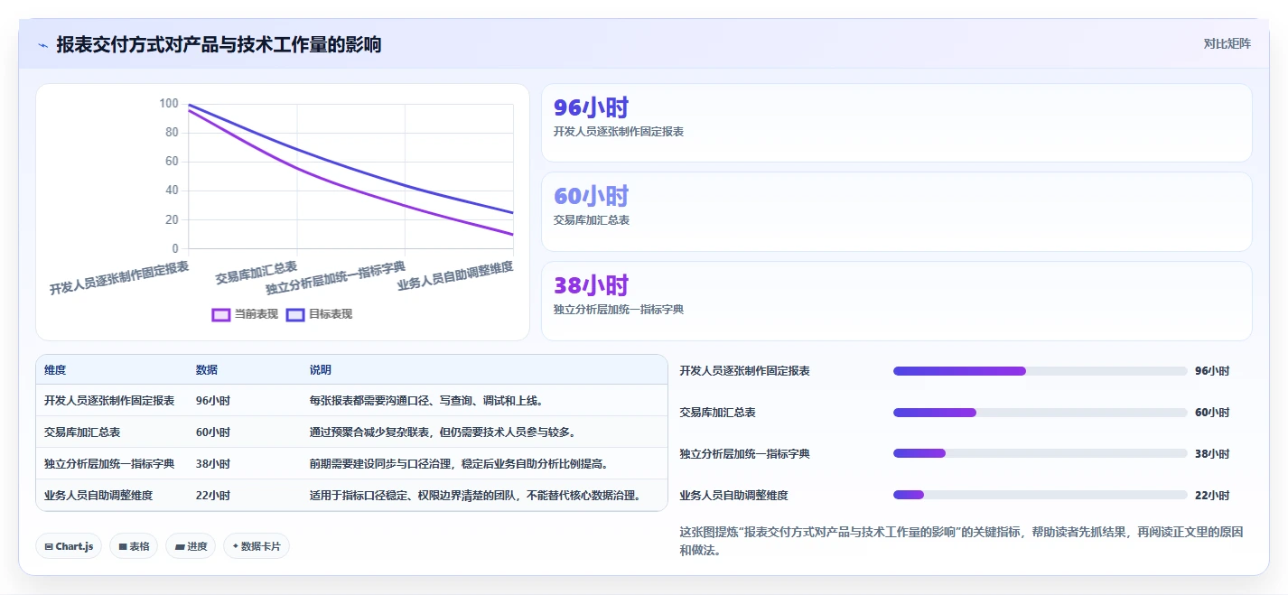This screenshot has height=595, width=1288.
Task: Click the 38小时 progress bar
Action: pyautogui.click(x=1040, y=454)
